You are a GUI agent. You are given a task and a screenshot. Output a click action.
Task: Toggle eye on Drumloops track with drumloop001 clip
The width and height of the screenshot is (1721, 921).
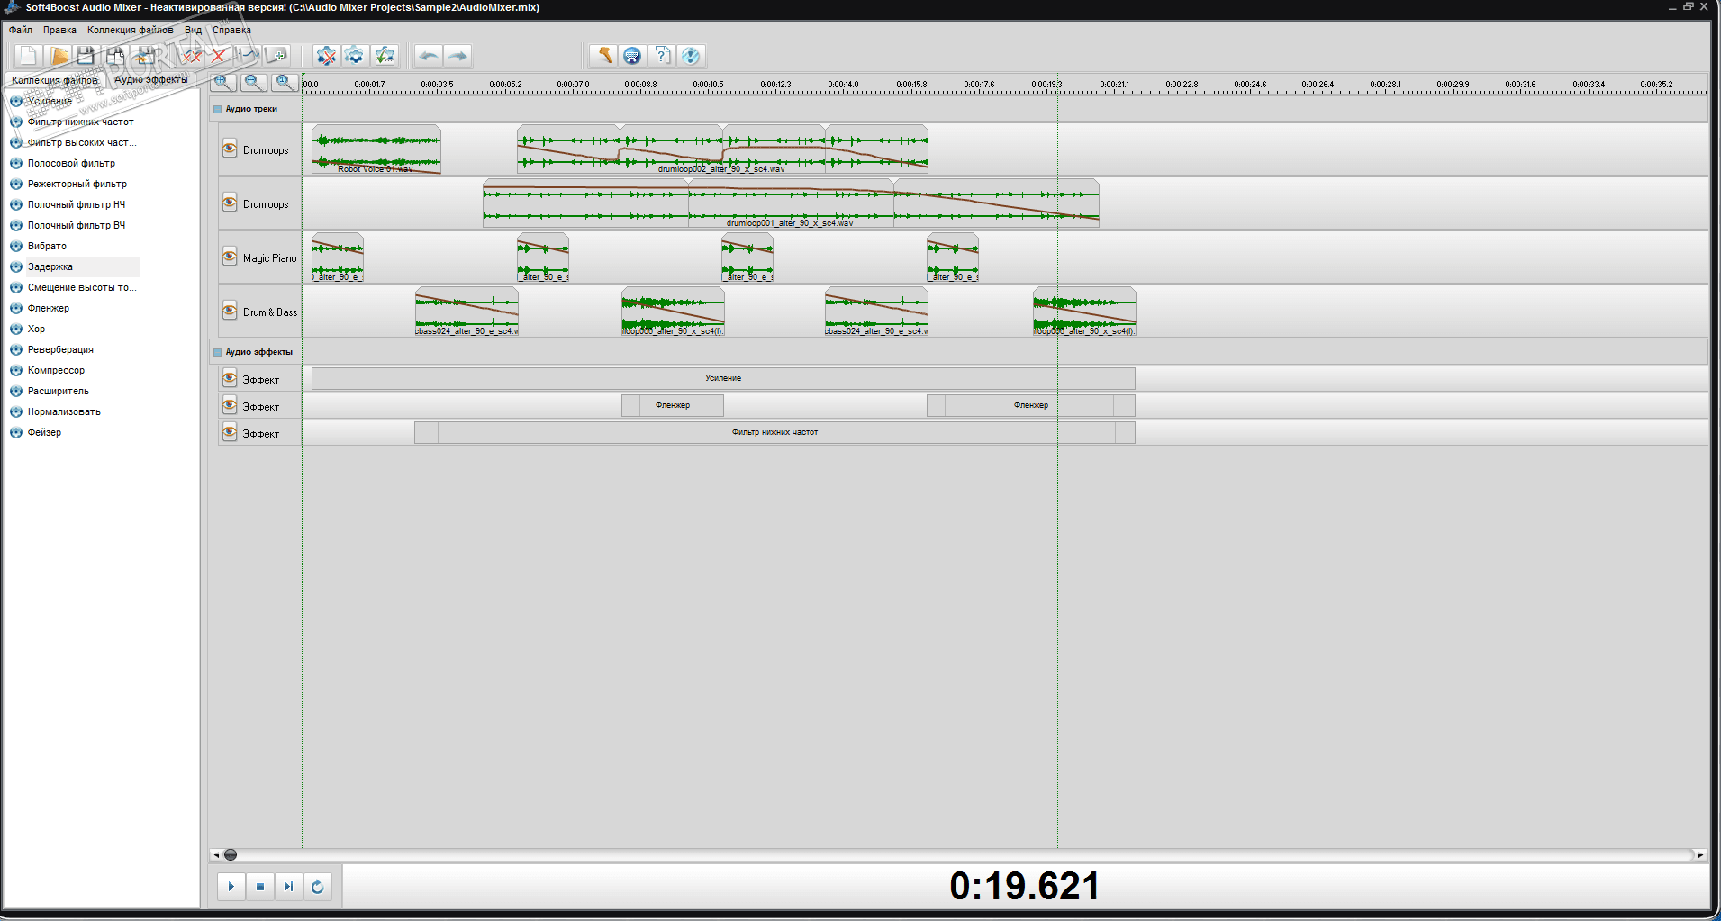pos(230,203)
